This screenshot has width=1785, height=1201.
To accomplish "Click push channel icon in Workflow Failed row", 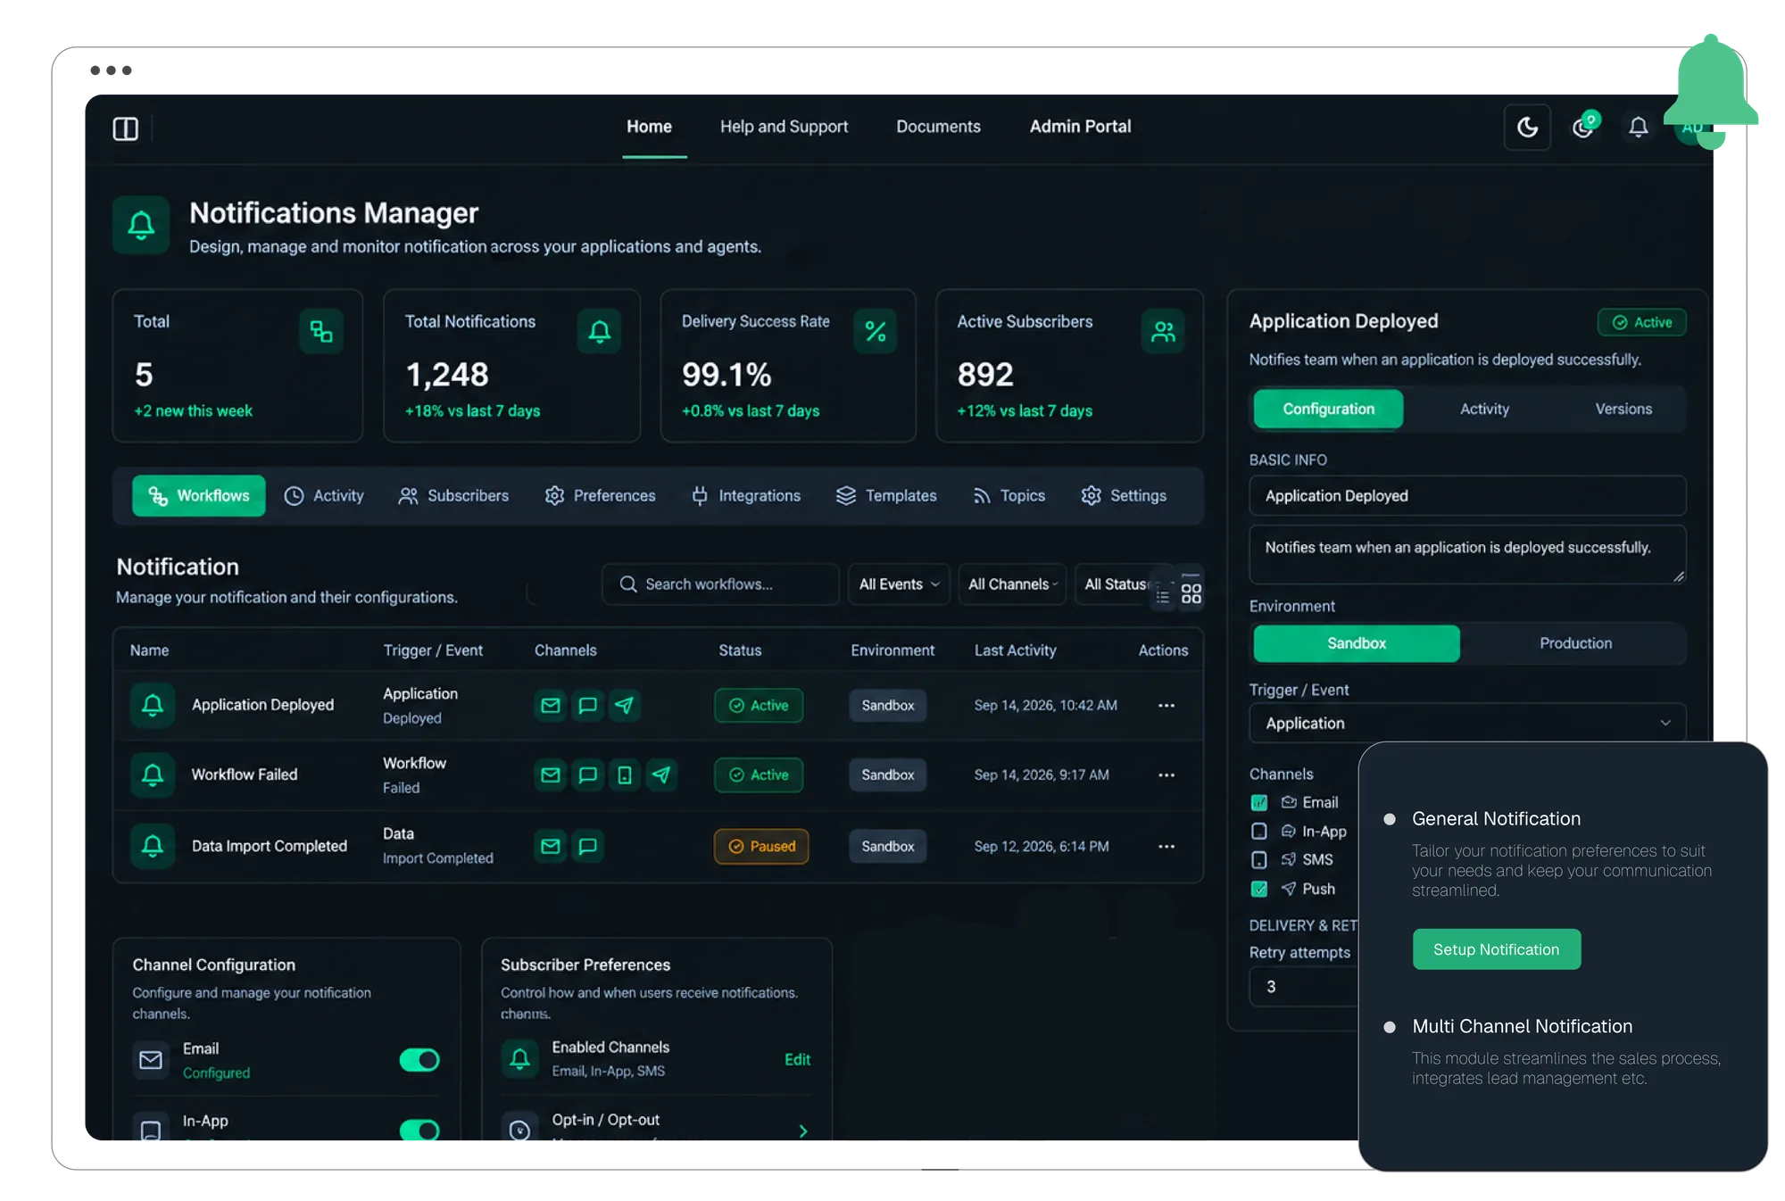I will click(x=661, y=774).
